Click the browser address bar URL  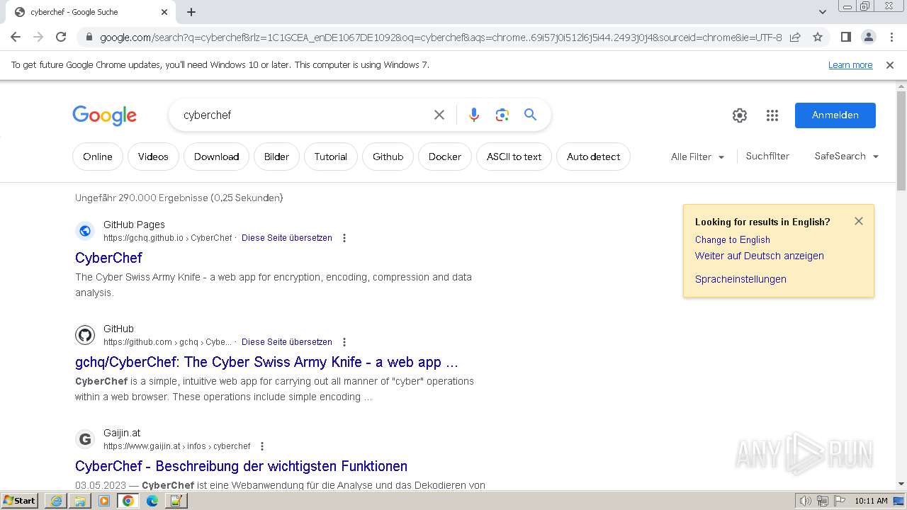point(441,38)
